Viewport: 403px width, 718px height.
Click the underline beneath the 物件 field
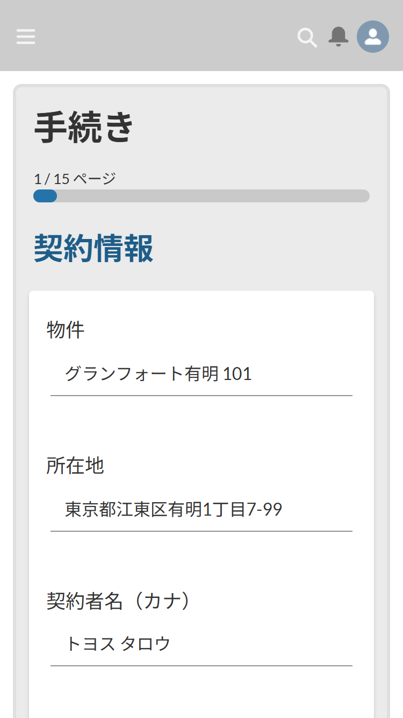click(201, 396)
